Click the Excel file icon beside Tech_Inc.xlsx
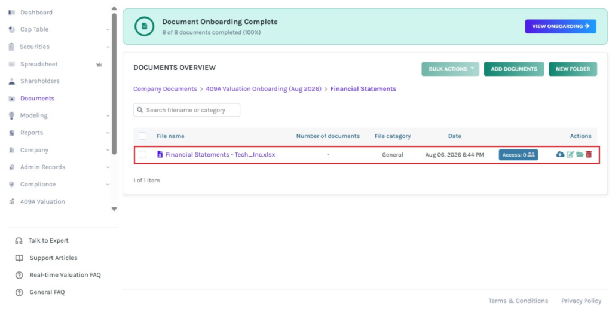This screenshot has width=612, height=312. (x=160, y=154)
